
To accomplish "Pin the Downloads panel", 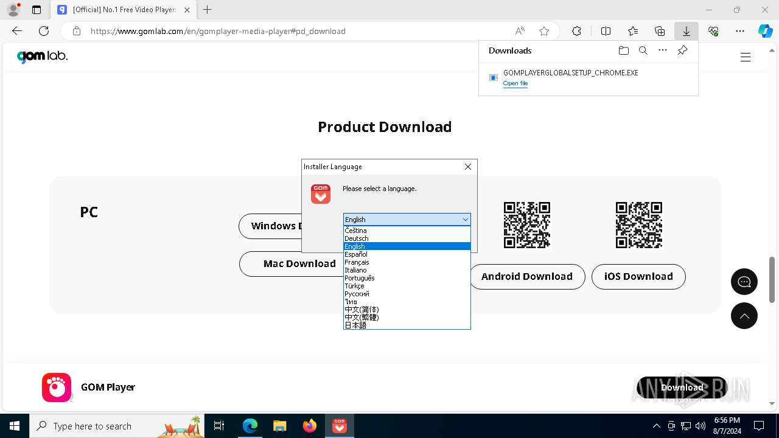I will point(682,50).
